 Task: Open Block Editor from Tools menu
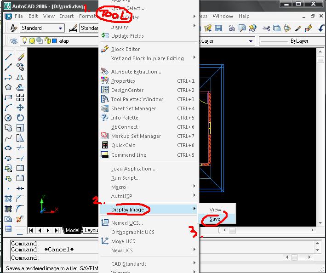point(149,49)
